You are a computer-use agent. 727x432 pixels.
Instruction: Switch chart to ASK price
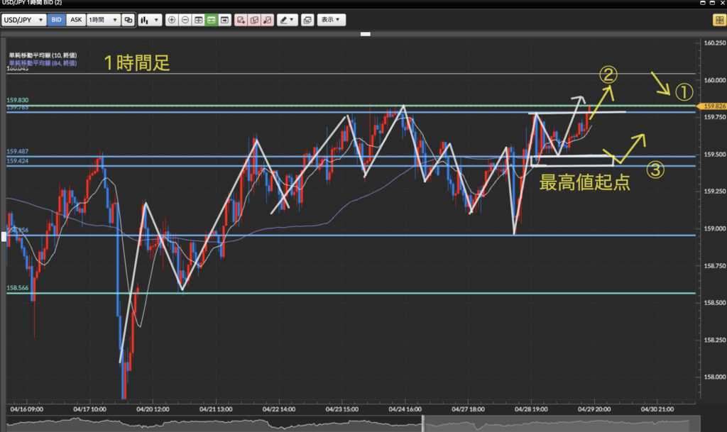pyautogui.click(x=75, y=20)
